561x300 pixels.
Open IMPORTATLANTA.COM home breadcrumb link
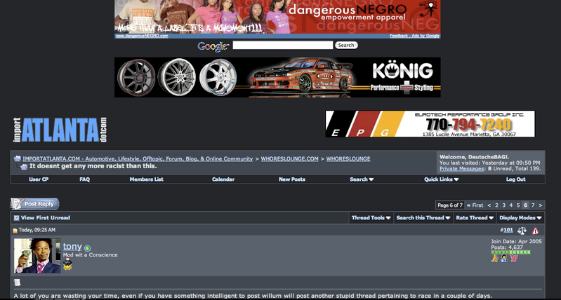(x=138, y=159)
